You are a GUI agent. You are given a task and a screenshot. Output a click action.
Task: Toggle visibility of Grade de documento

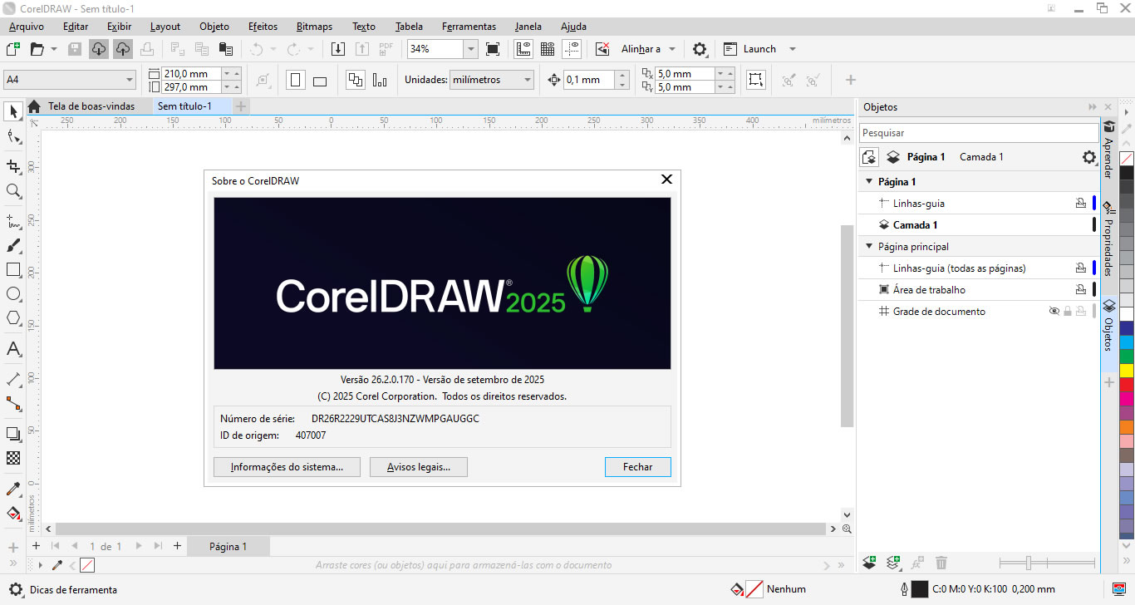click(1054, 312)
